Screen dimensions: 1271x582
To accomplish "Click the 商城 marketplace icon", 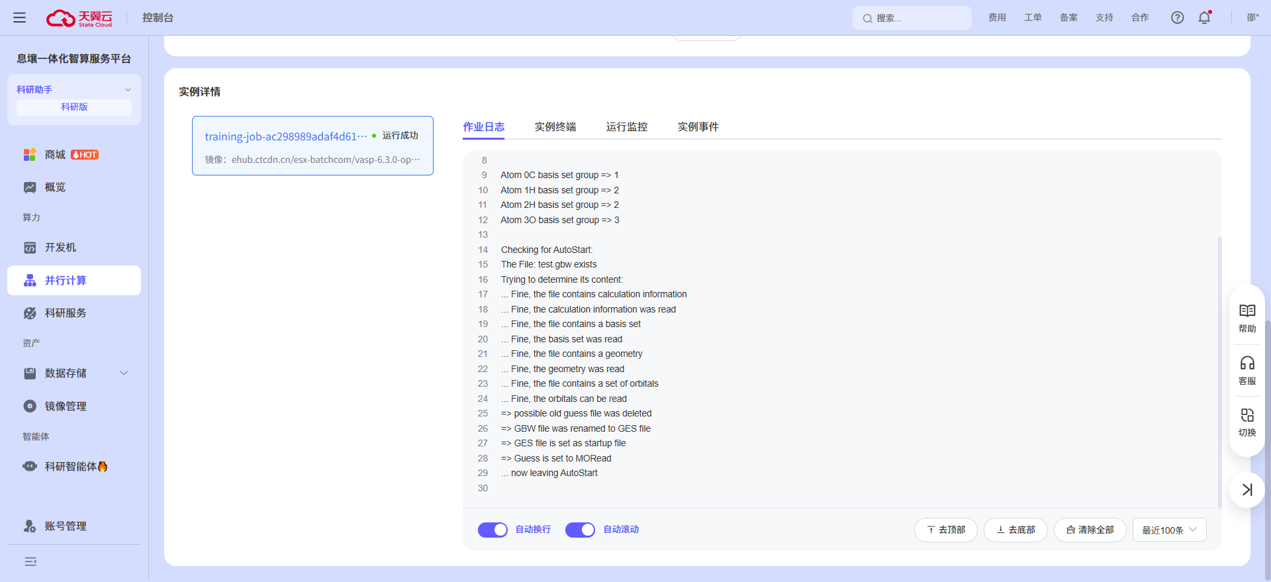I will 30,155.
